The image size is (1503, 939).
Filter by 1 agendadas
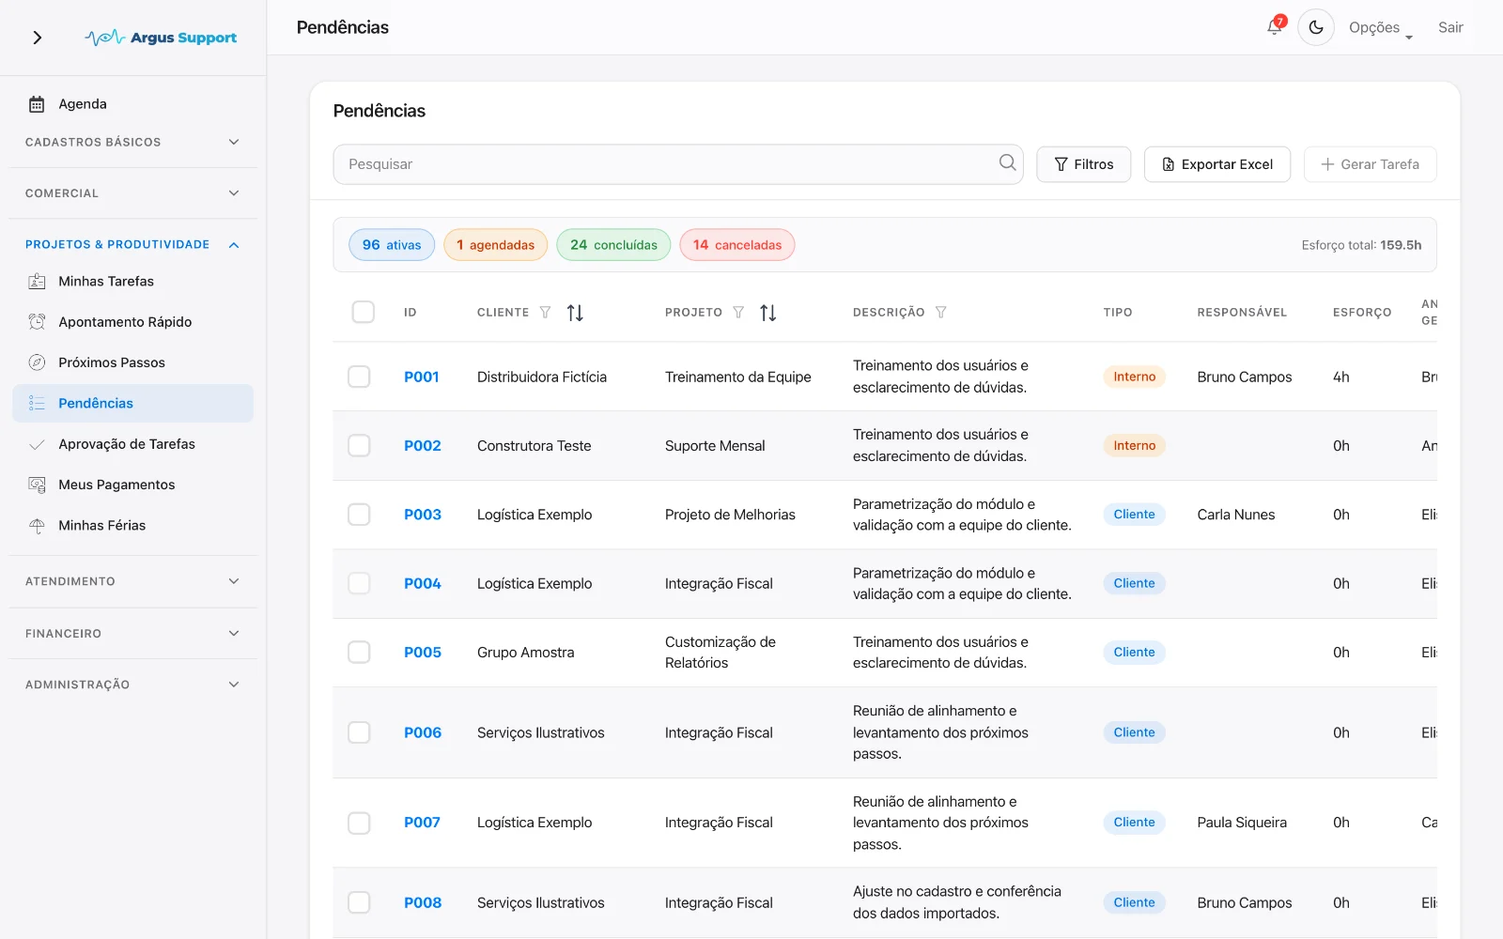(x=495, y=245)
